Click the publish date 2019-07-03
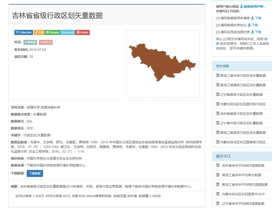 (x=38, y=50)
